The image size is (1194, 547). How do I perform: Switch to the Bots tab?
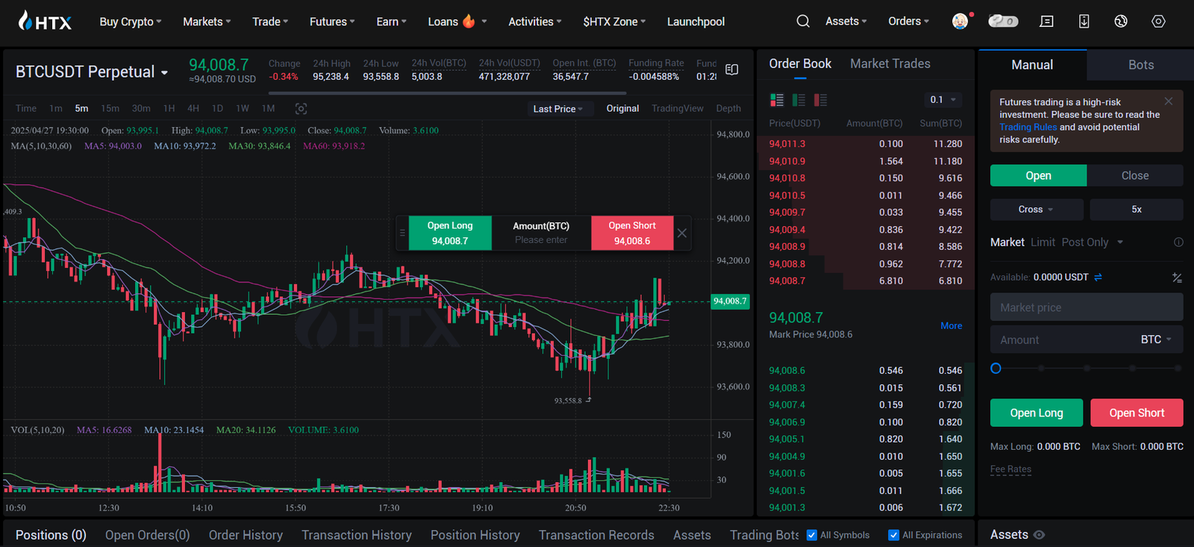pyautogui.click(x=1141, y=65)
